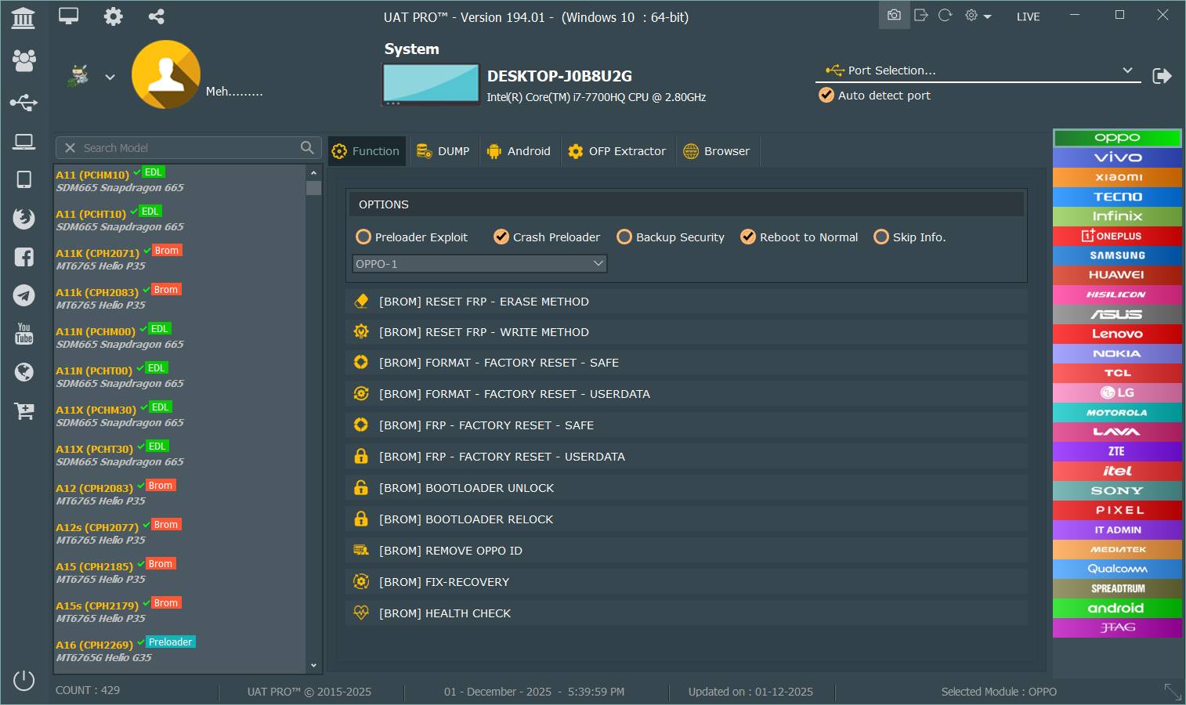This screenshot has width=1186, height=705.
Task: Expand the OPPO-1 dropdown
Action: (x=479, y=264)
